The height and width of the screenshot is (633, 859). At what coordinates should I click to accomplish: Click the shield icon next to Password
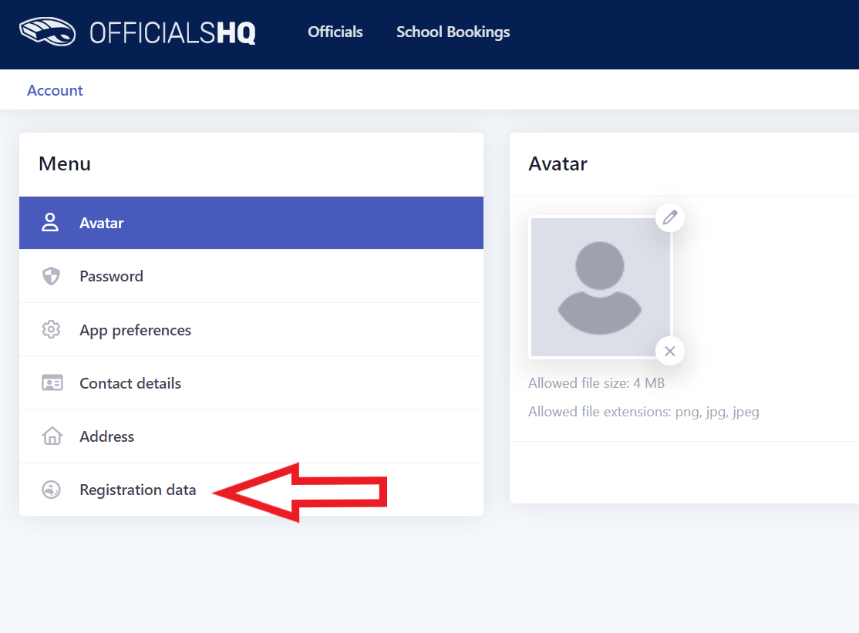pos(51,276)
